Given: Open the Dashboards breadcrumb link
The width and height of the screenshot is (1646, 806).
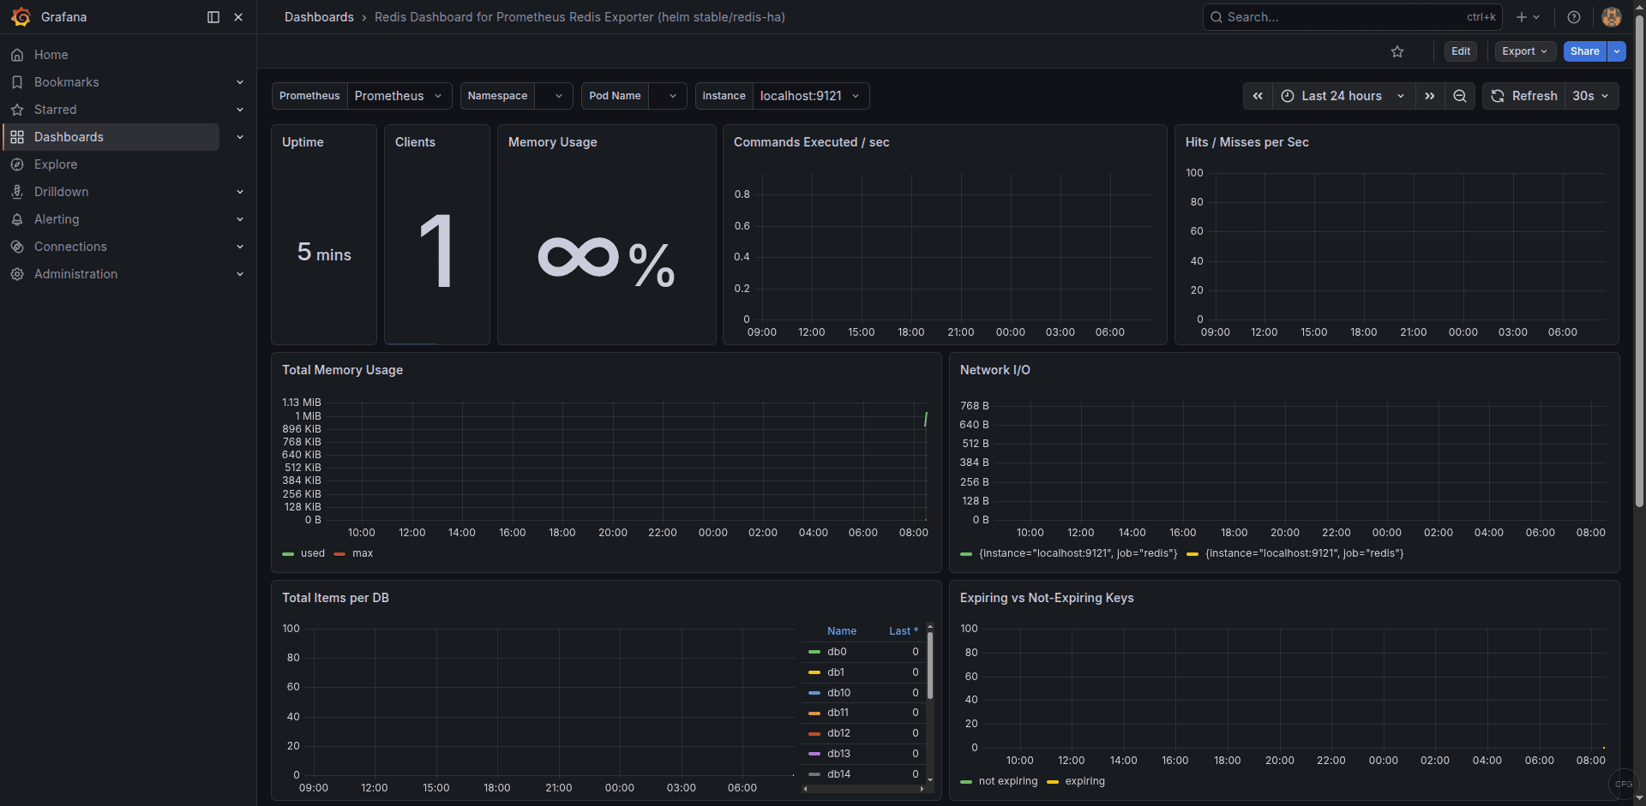Looking at the screenshot, I should point(319,17).
